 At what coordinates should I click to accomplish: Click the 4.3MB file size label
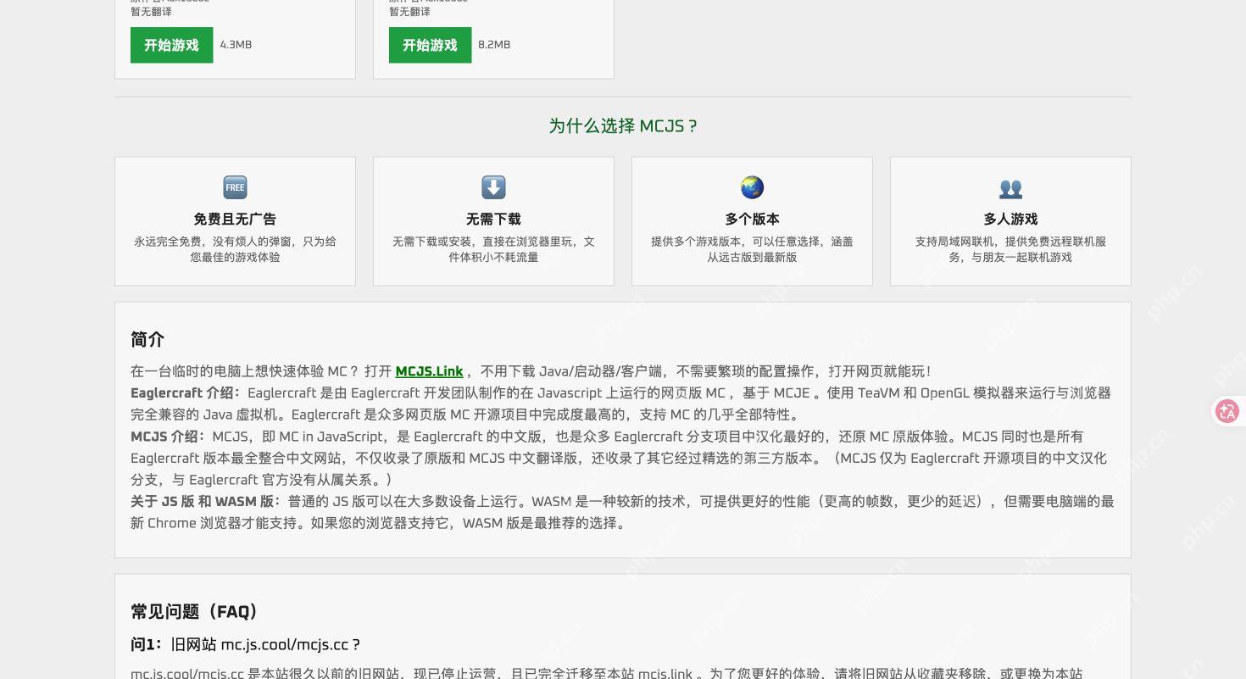point(236,45)
